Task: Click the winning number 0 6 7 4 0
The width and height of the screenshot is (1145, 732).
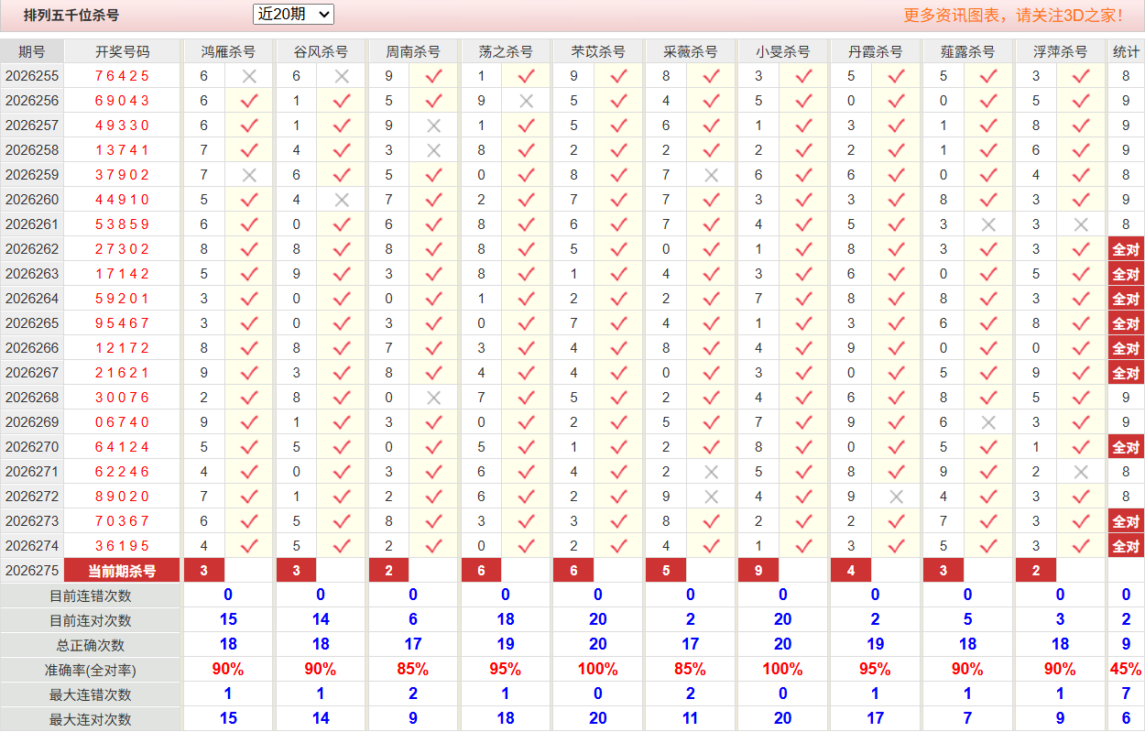Action: tap(122, 422)
